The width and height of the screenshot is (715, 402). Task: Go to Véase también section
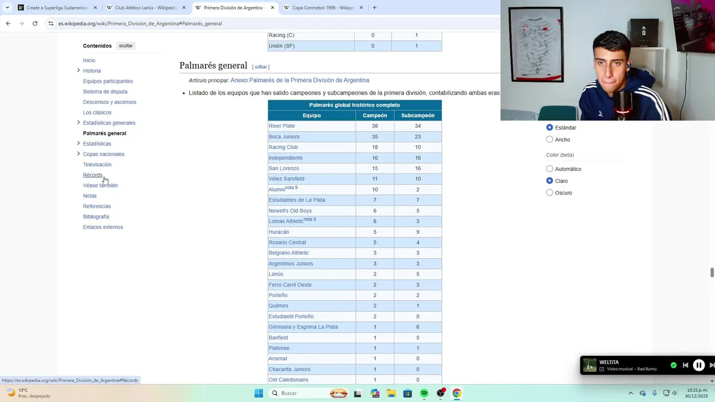[x=101, y=185]
